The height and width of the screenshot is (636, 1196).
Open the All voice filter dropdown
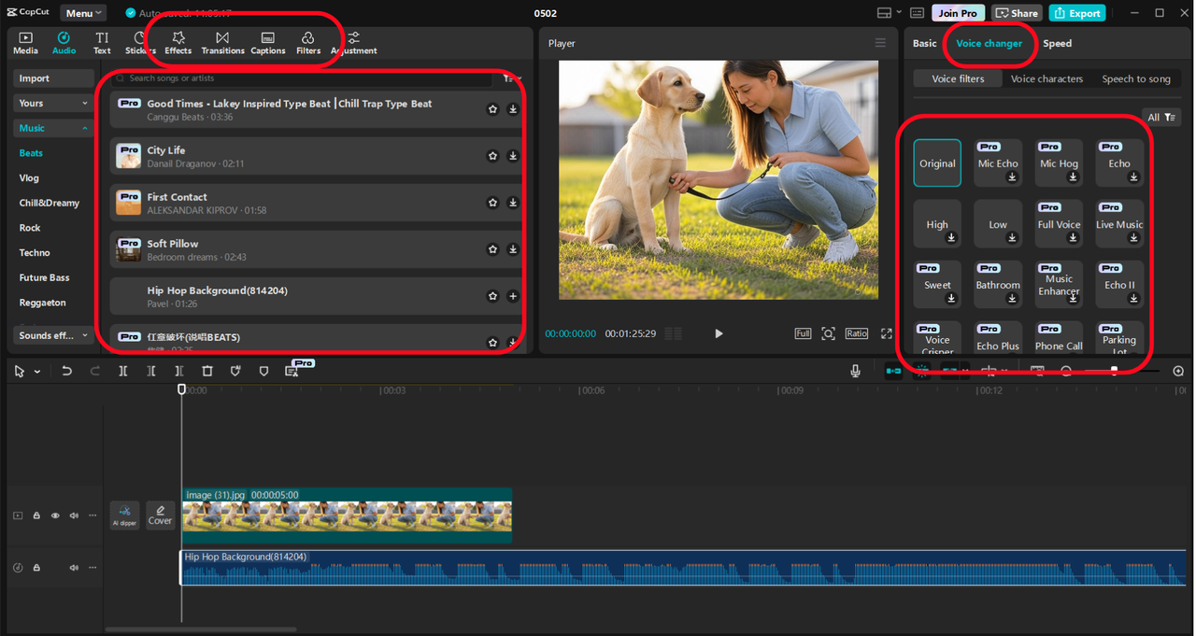tap(1161, 117)
